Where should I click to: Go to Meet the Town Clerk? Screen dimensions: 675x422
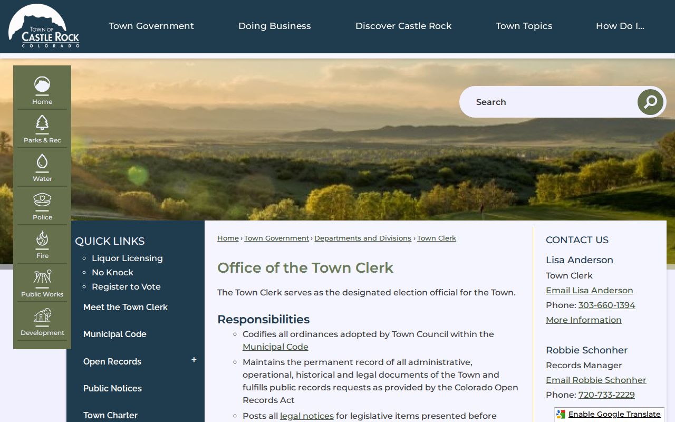coord(126,307)
